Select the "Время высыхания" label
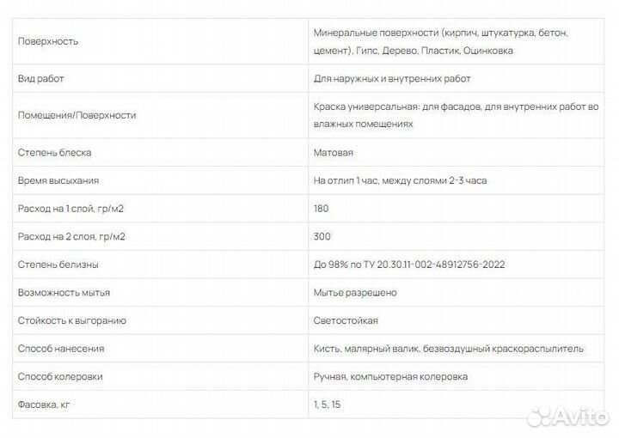This screenshot has width=619, height=438. (58, 180)
